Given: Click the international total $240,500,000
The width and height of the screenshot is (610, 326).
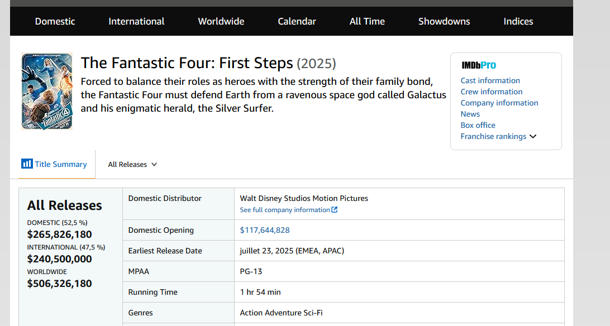Looking at the screenshot, I should tap(60, 259).
